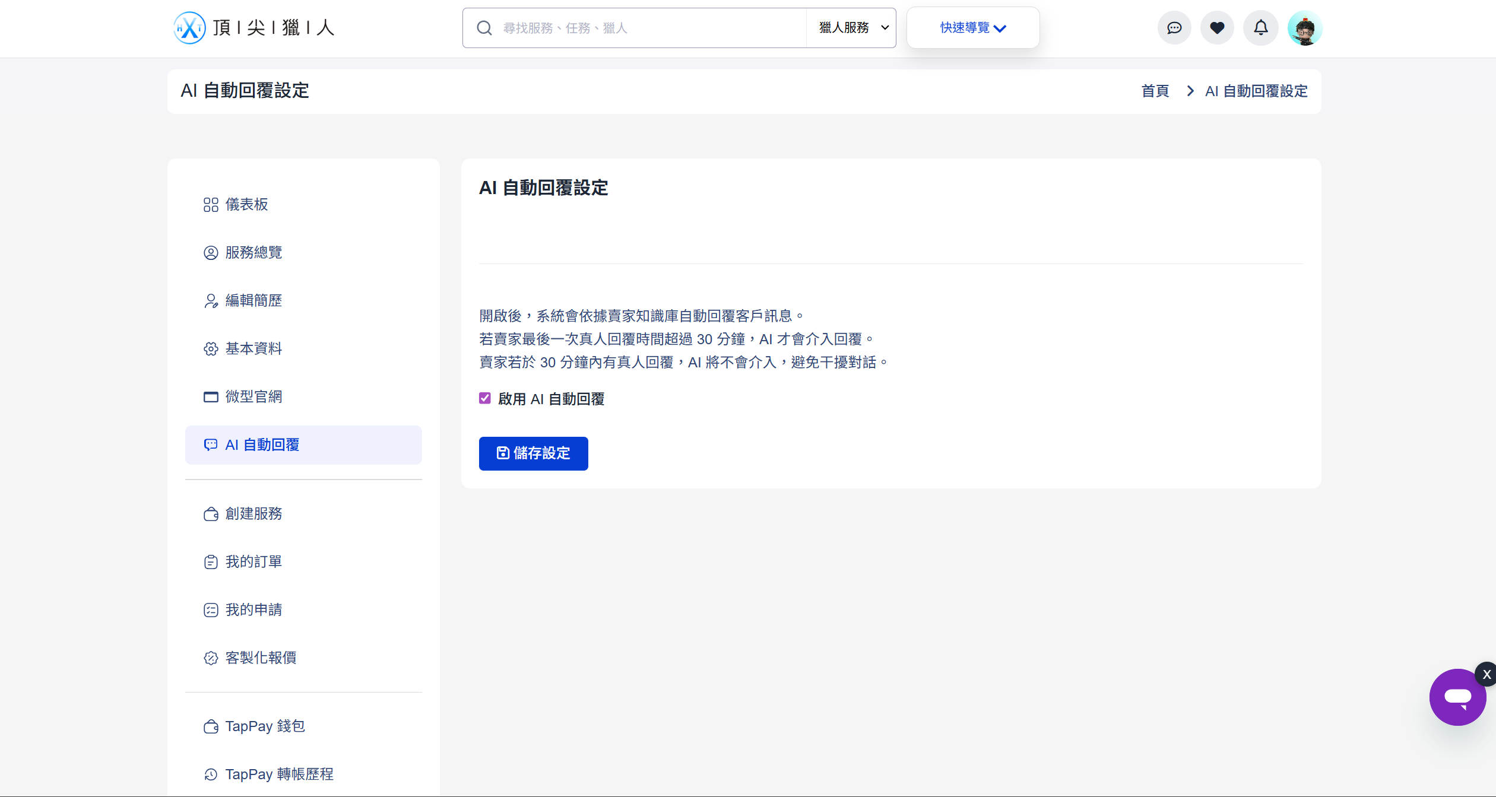
Task: Click the user avatar in the header
Action: pos(1304,28)
